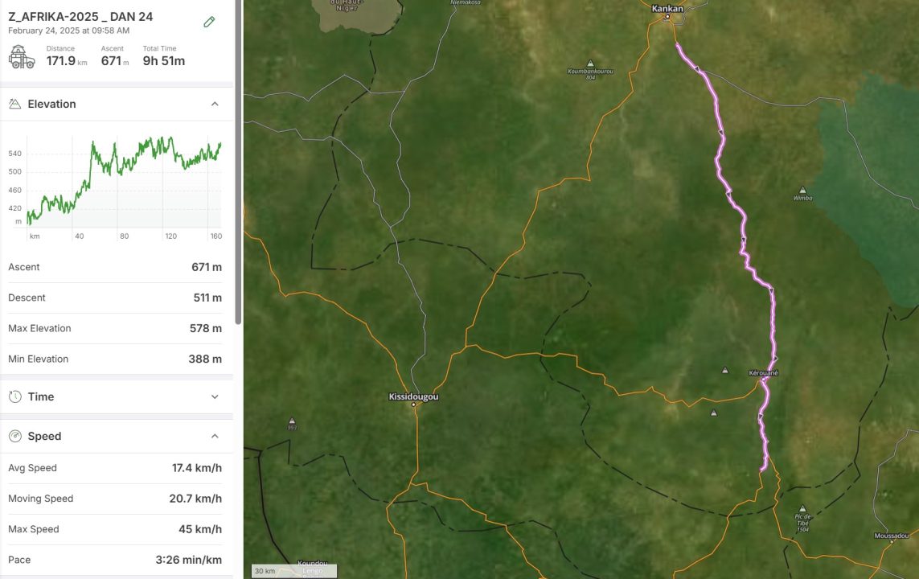
Task: Click the Kankan city label on map
Action: (x=667, y=9)
